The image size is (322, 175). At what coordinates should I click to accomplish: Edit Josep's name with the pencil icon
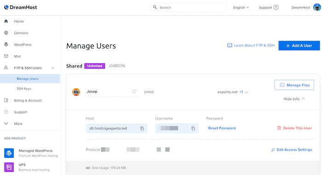[134, 91]
